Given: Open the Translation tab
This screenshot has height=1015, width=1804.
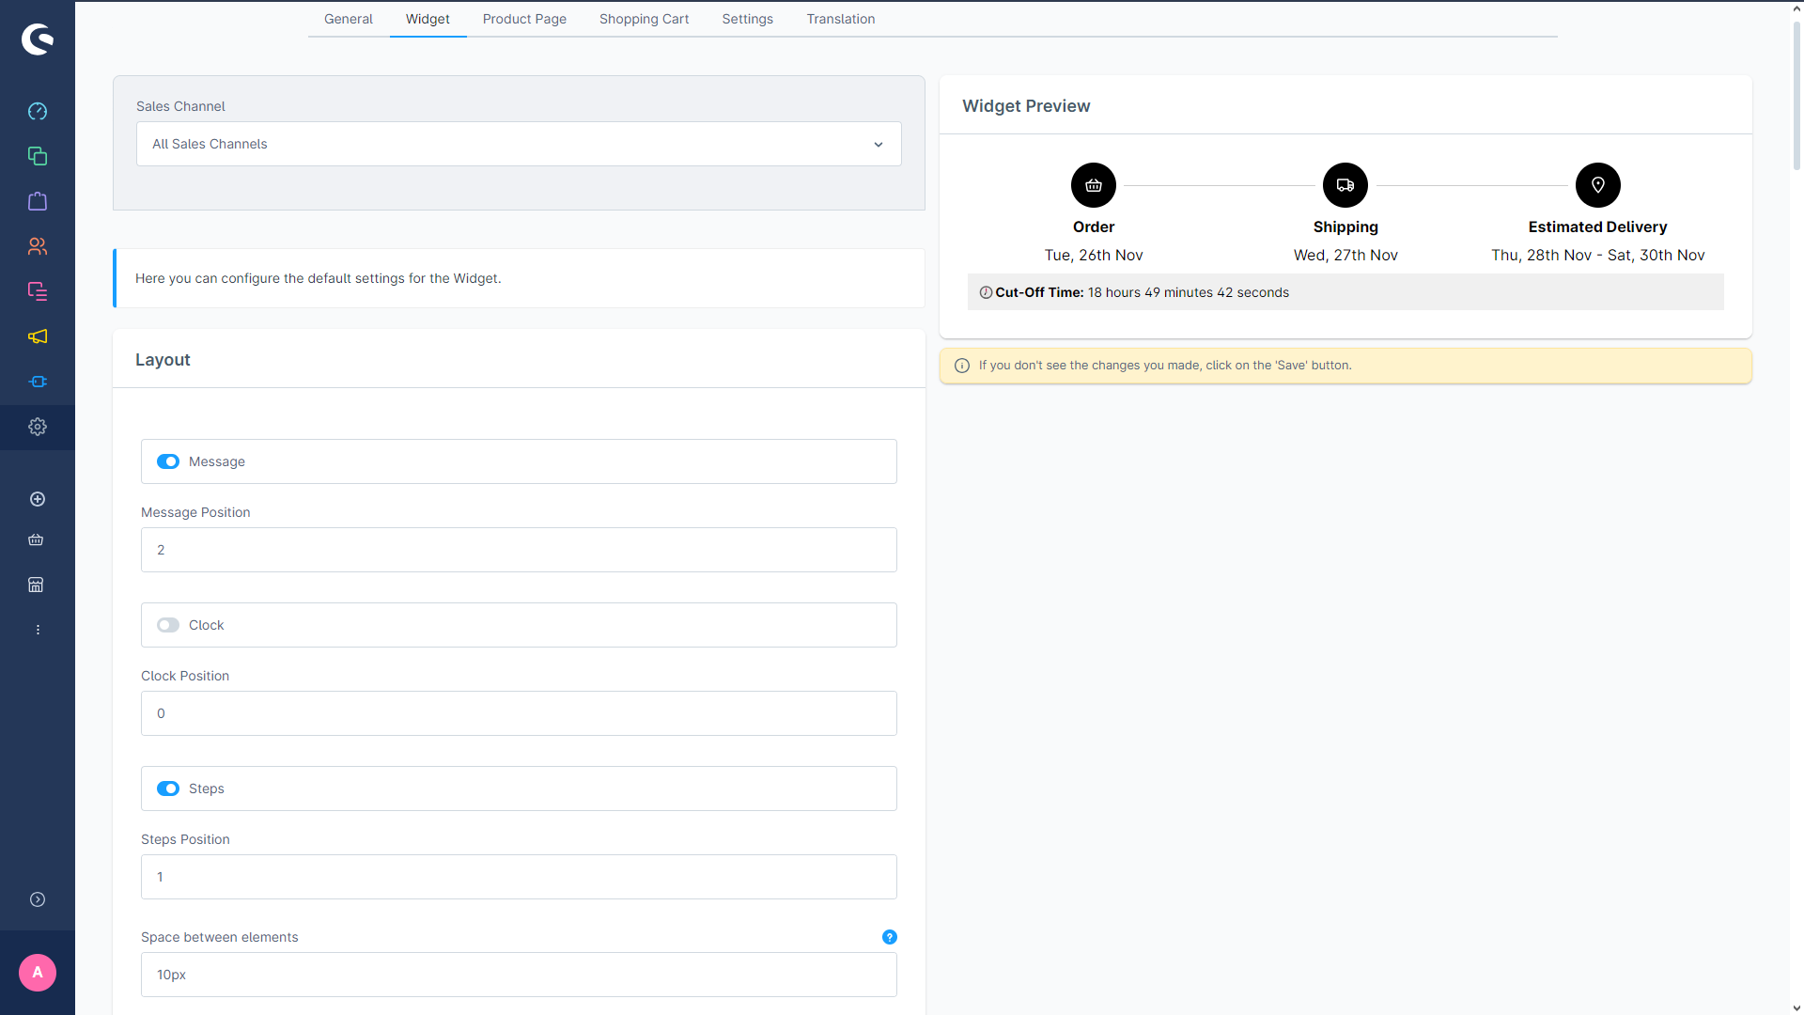Looking at the screenshot, I should tap(841, 19).
